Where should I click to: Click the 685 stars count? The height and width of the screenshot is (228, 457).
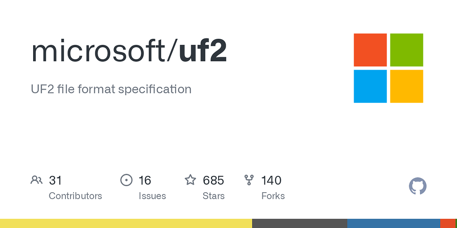click(213, 180)
